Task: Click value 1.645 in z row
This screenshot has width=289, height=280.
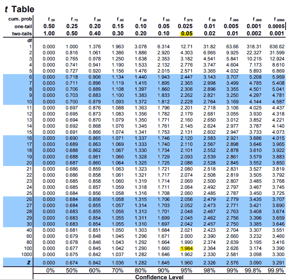Action: click(163, 263)
